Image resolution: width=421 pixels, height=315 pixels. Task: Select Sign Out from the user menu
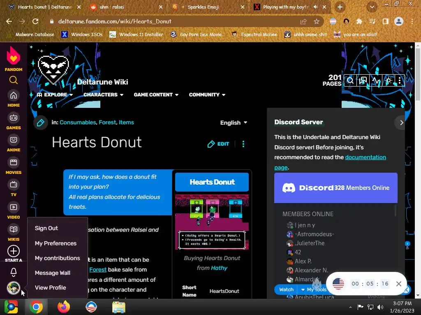coord(46,228)
